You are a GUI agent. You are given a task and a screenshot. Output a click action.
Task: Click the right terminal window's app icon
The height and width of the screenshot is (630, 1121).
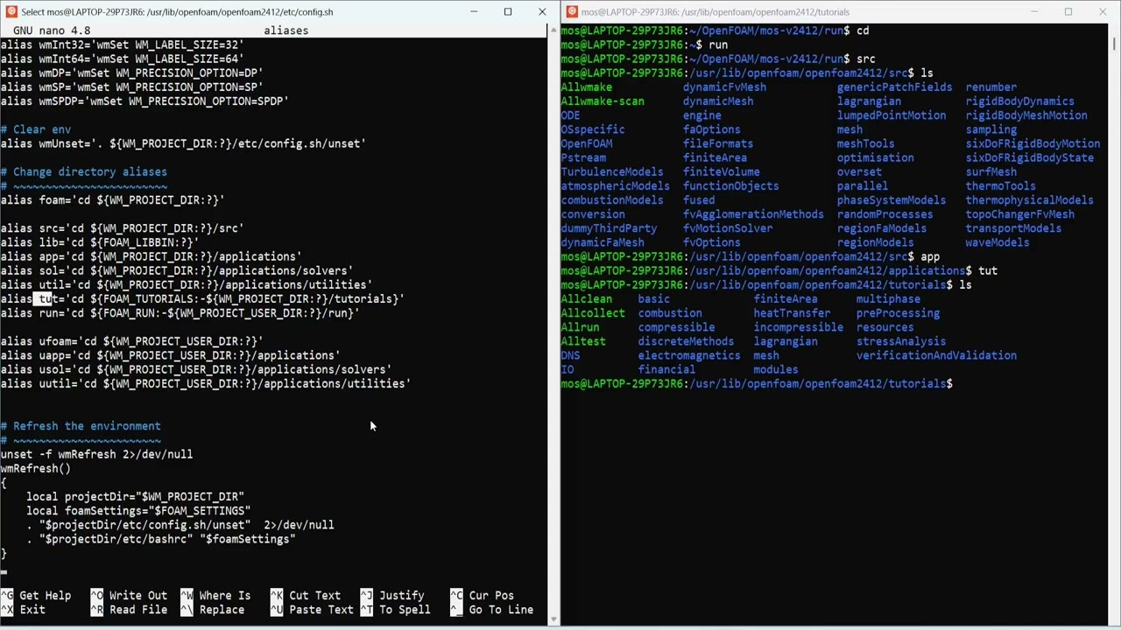[x=572, y=11]
